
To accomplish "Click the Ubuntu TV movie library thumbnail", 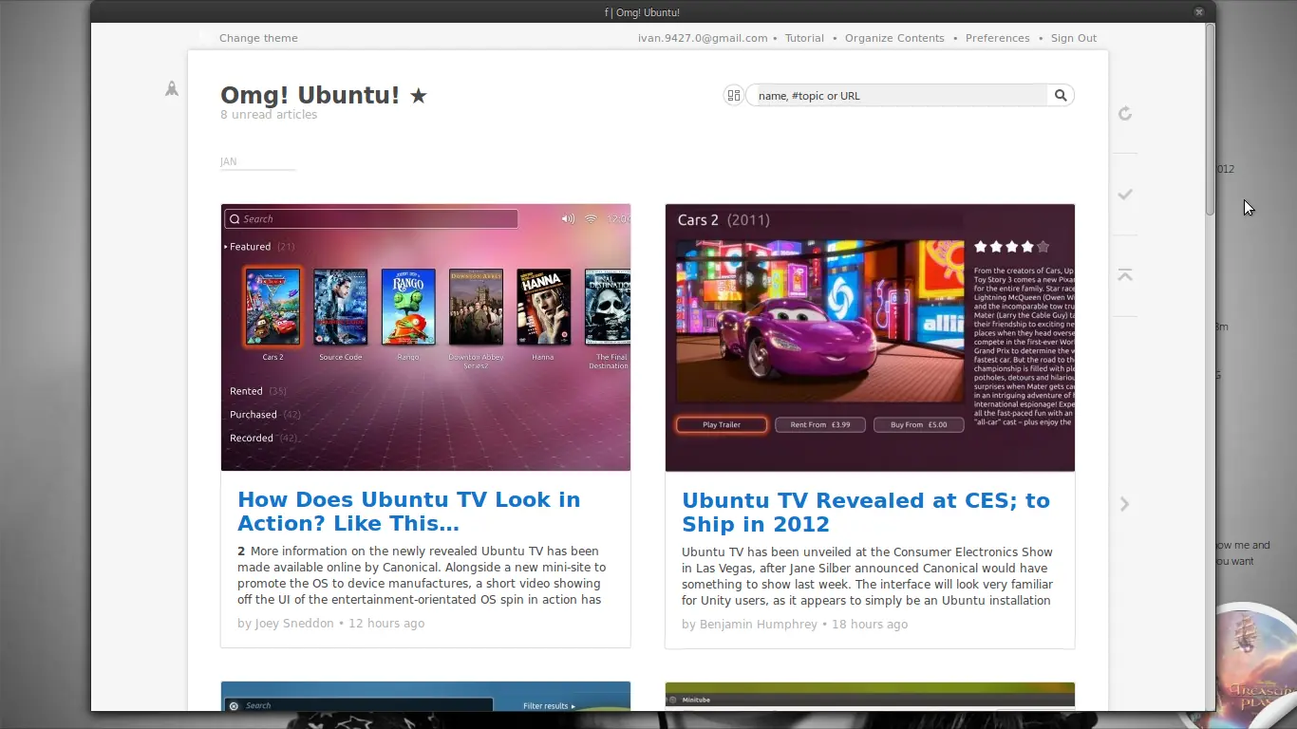I will coord(425,337).
